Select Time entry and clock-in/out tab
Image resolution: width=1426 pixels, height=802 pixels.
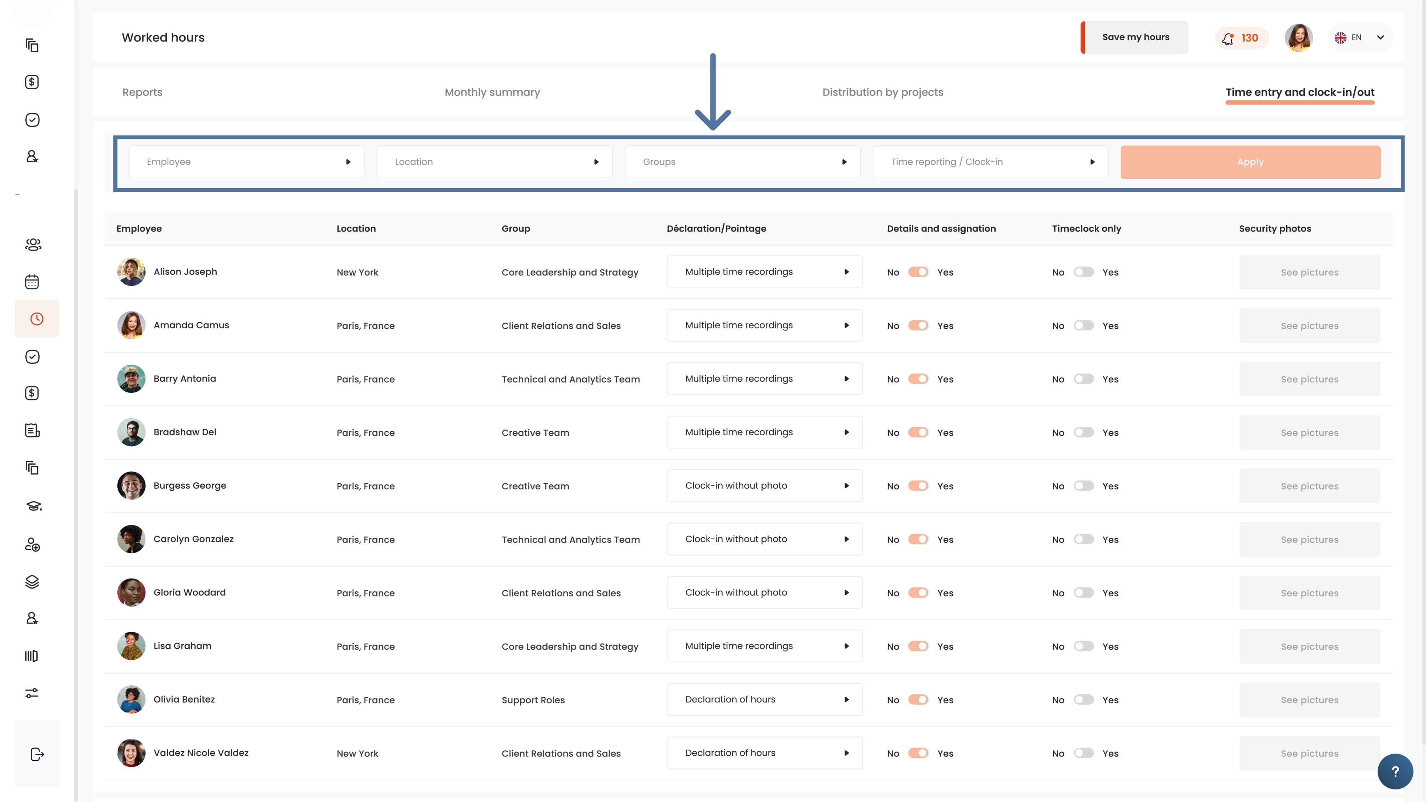coord(1300,92)
